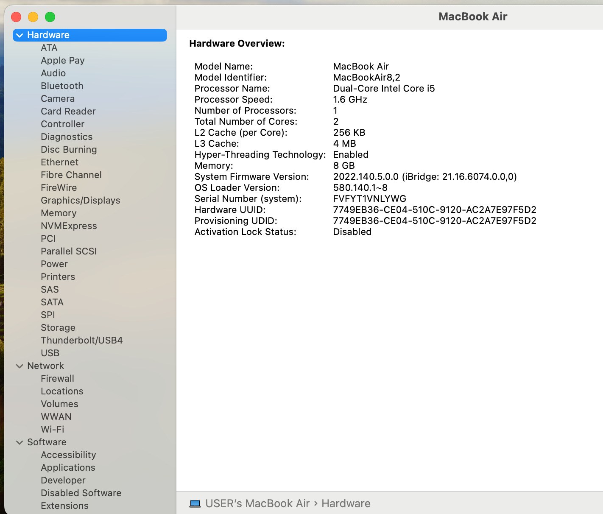Viewport: 603px width, 514px height.
Task: Open Wi-Fi network information
Action: [53, 429]
